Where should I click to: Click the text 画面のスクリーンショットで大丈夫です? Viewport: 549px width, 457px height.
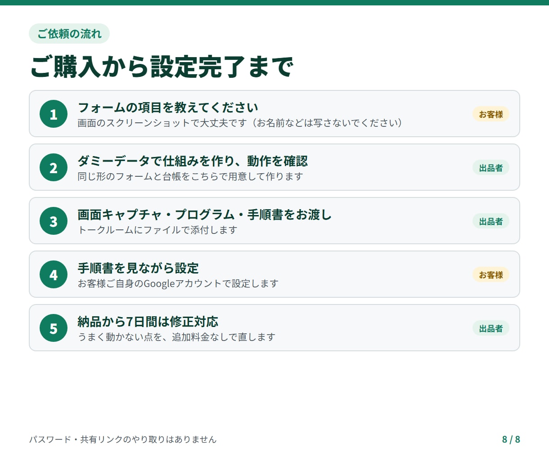pyautogui.click(x=162, y=123)
